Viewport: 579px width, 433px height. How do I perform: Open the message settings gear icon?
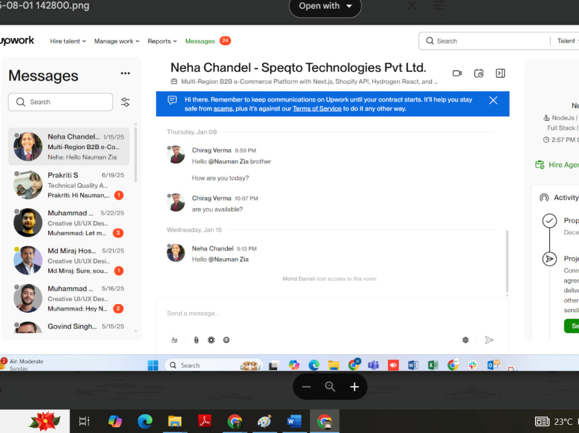pos(466,340)
